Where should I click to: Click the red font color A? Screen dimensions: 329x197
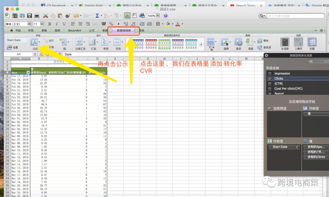(178, 24)
